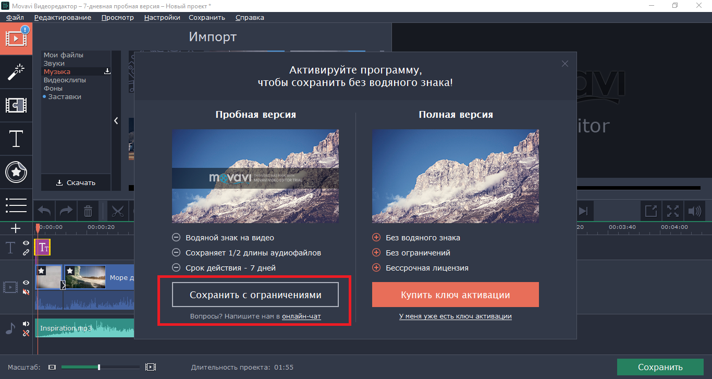Click the Undo arrow in toolbar
This screenshot has width=712, height=379.
coord(44,211)
